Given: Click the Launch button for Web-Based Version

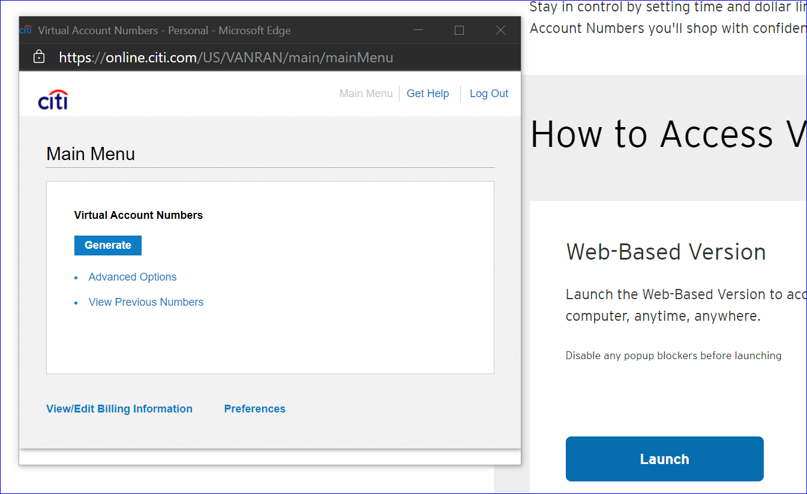Looking at the screenshot, I should pyautogui.click(x=664, y=459).
